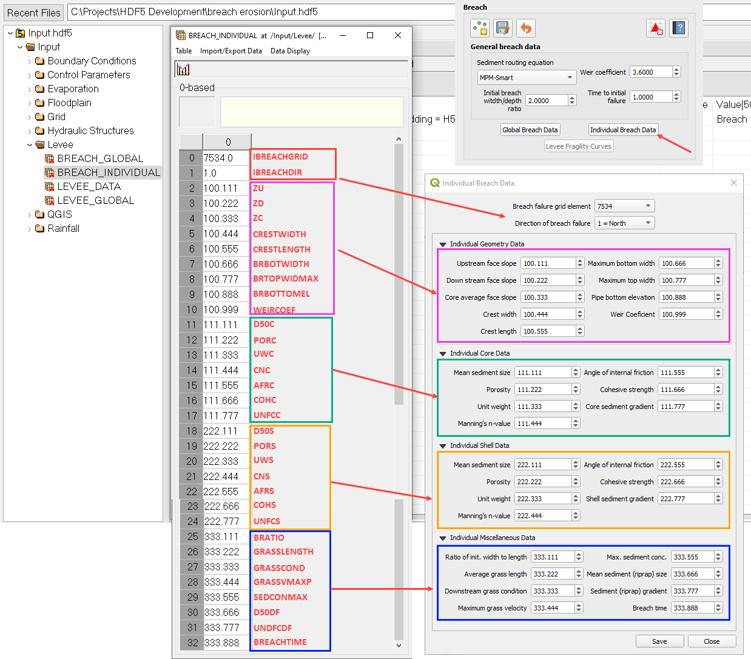Click the floppy disk save edits icon
751x659 pixels.
(502, 28)
